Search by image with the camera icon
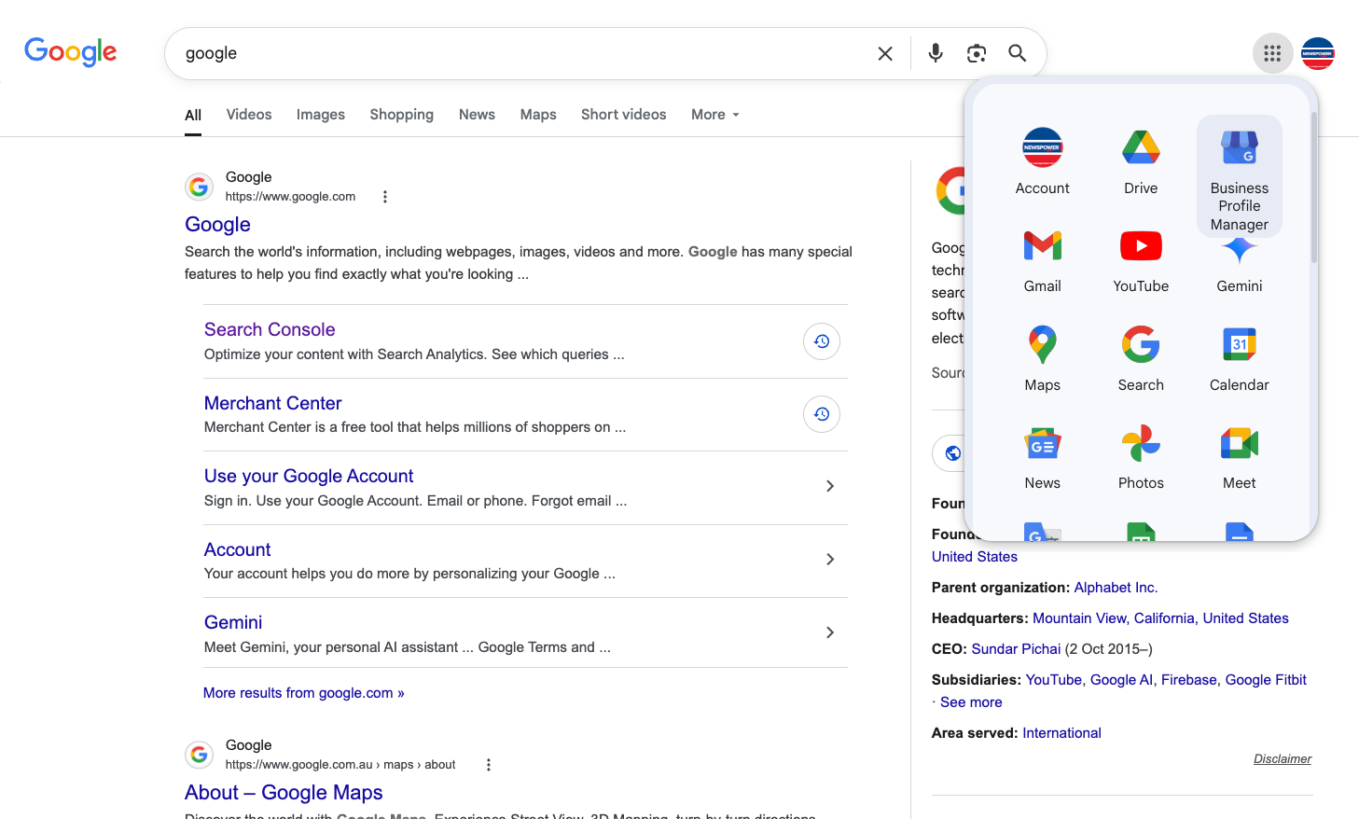1359x819 pixels. point(977,53)
